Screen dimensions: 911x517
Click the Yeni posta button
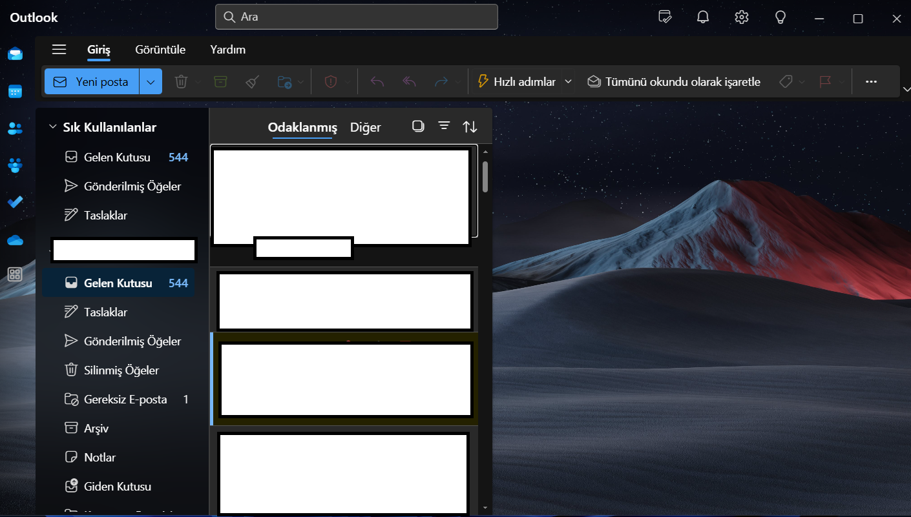point(92,82)
